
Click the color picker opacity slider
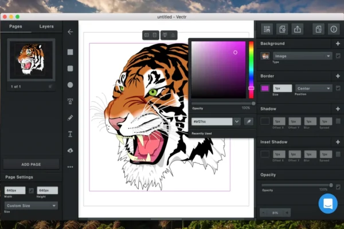click(222, 103)
